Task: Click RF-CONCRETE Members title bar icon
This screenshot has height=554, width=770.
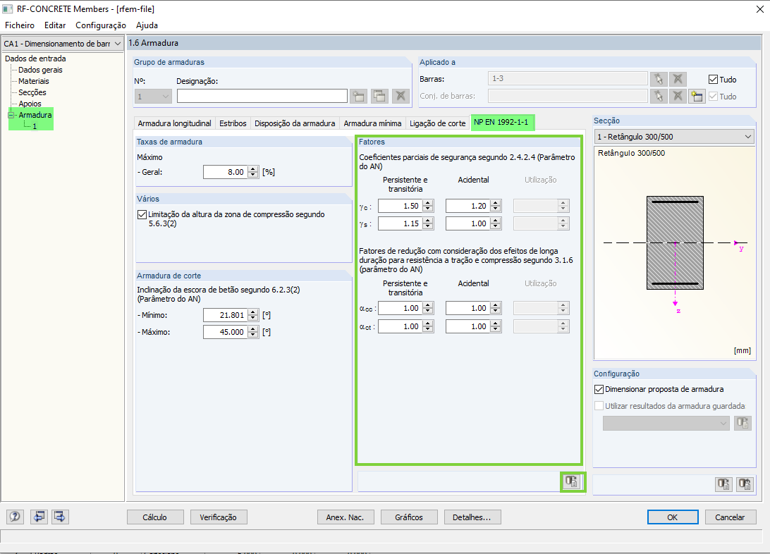Action: [7, 9]
